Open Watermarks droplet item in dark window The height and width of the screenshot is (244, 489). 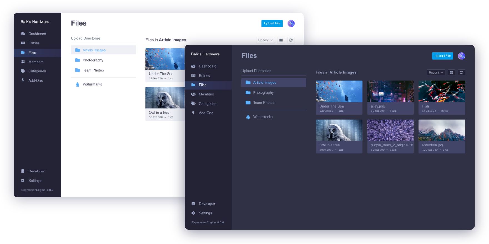pos(263,117)
